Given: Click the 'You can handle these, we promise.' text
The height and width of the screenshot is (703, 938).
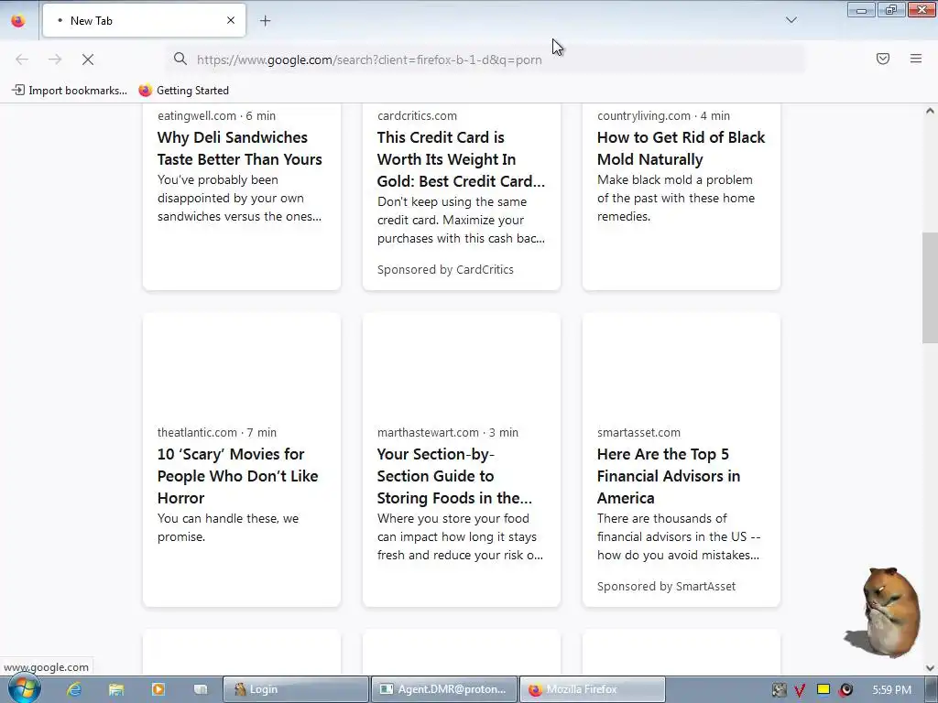Looking at the screenshot, I should 228,527.
